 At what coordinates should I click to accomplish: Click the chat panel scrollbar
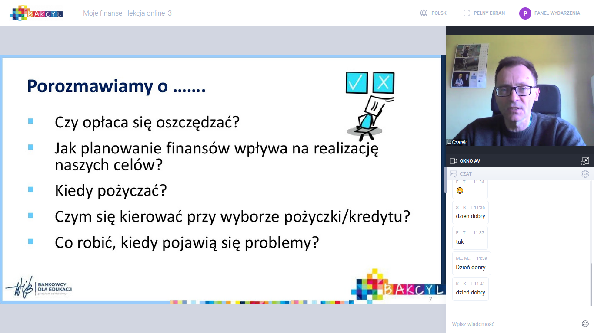[x=591, y=284]
